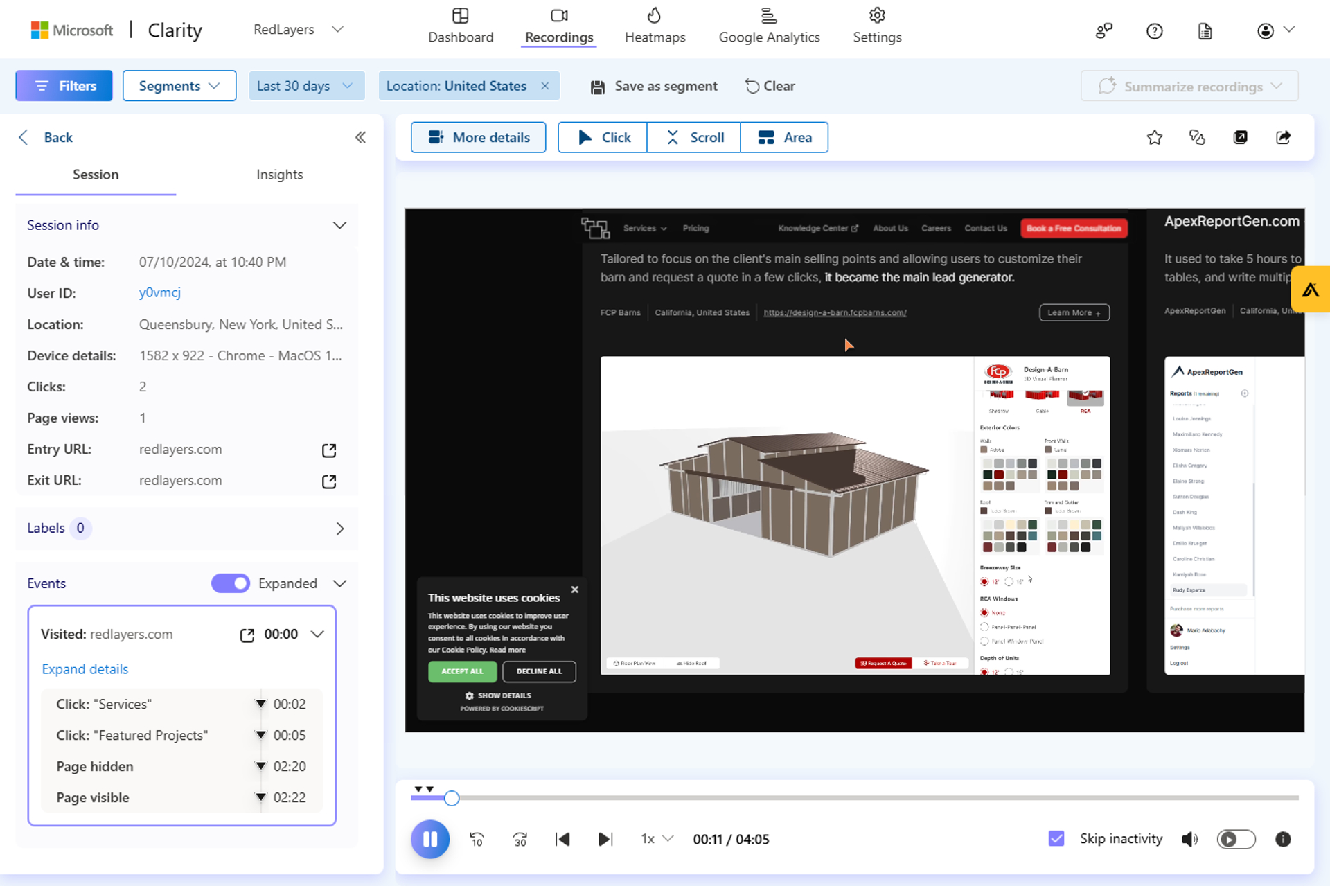Screen dimensions: 1330x886
Task: Open the Segments dropdown
Action: 179,86
